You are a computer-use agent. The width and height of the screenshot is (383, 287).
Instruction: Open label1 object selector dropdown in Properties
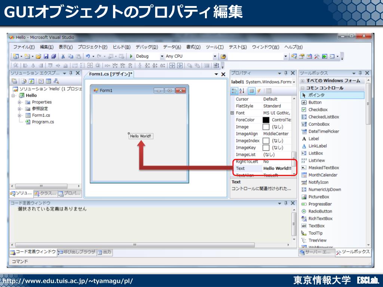(x=294, y=82)
